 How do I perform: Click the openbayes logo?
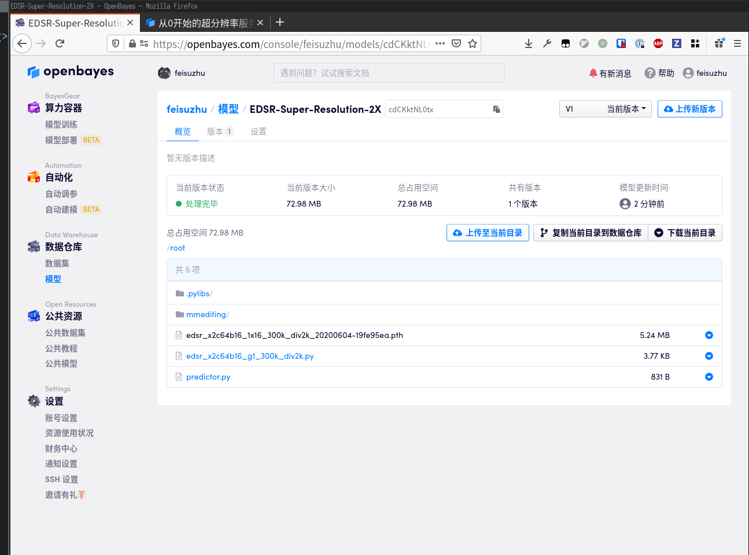pos(71,72)
